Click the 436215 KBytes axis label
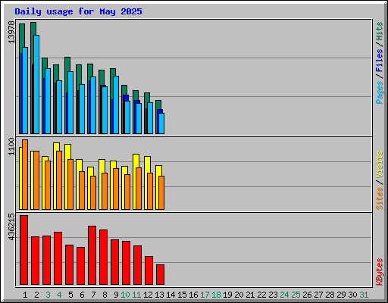The height and width of the screenshot is (303, 388). tap(11, 226)
